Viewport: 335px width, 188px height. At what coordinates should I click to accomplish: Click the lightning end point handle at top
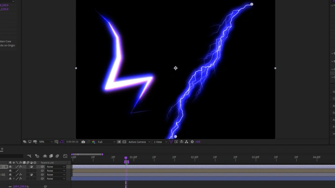[252, 4]
